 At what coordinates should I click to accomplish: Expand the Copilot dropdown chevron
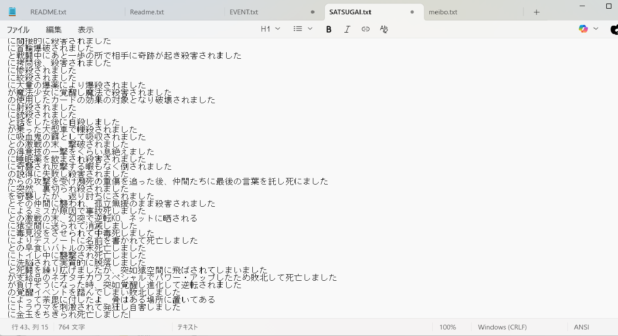click(596, 29)
